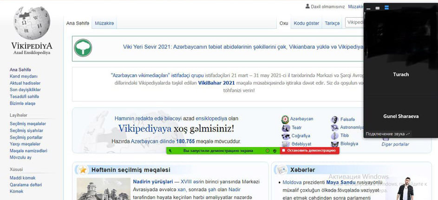Viewport: 438px width, 200px height.
Task: Open the VikiBahar 2021 contest link
Action: point(216,83)
